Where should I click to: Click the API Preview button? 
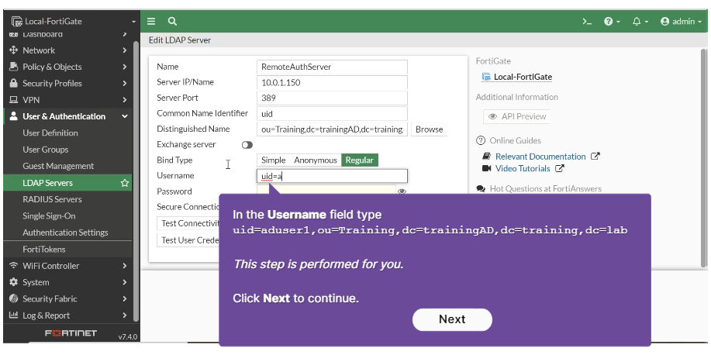tap(517, 116)
